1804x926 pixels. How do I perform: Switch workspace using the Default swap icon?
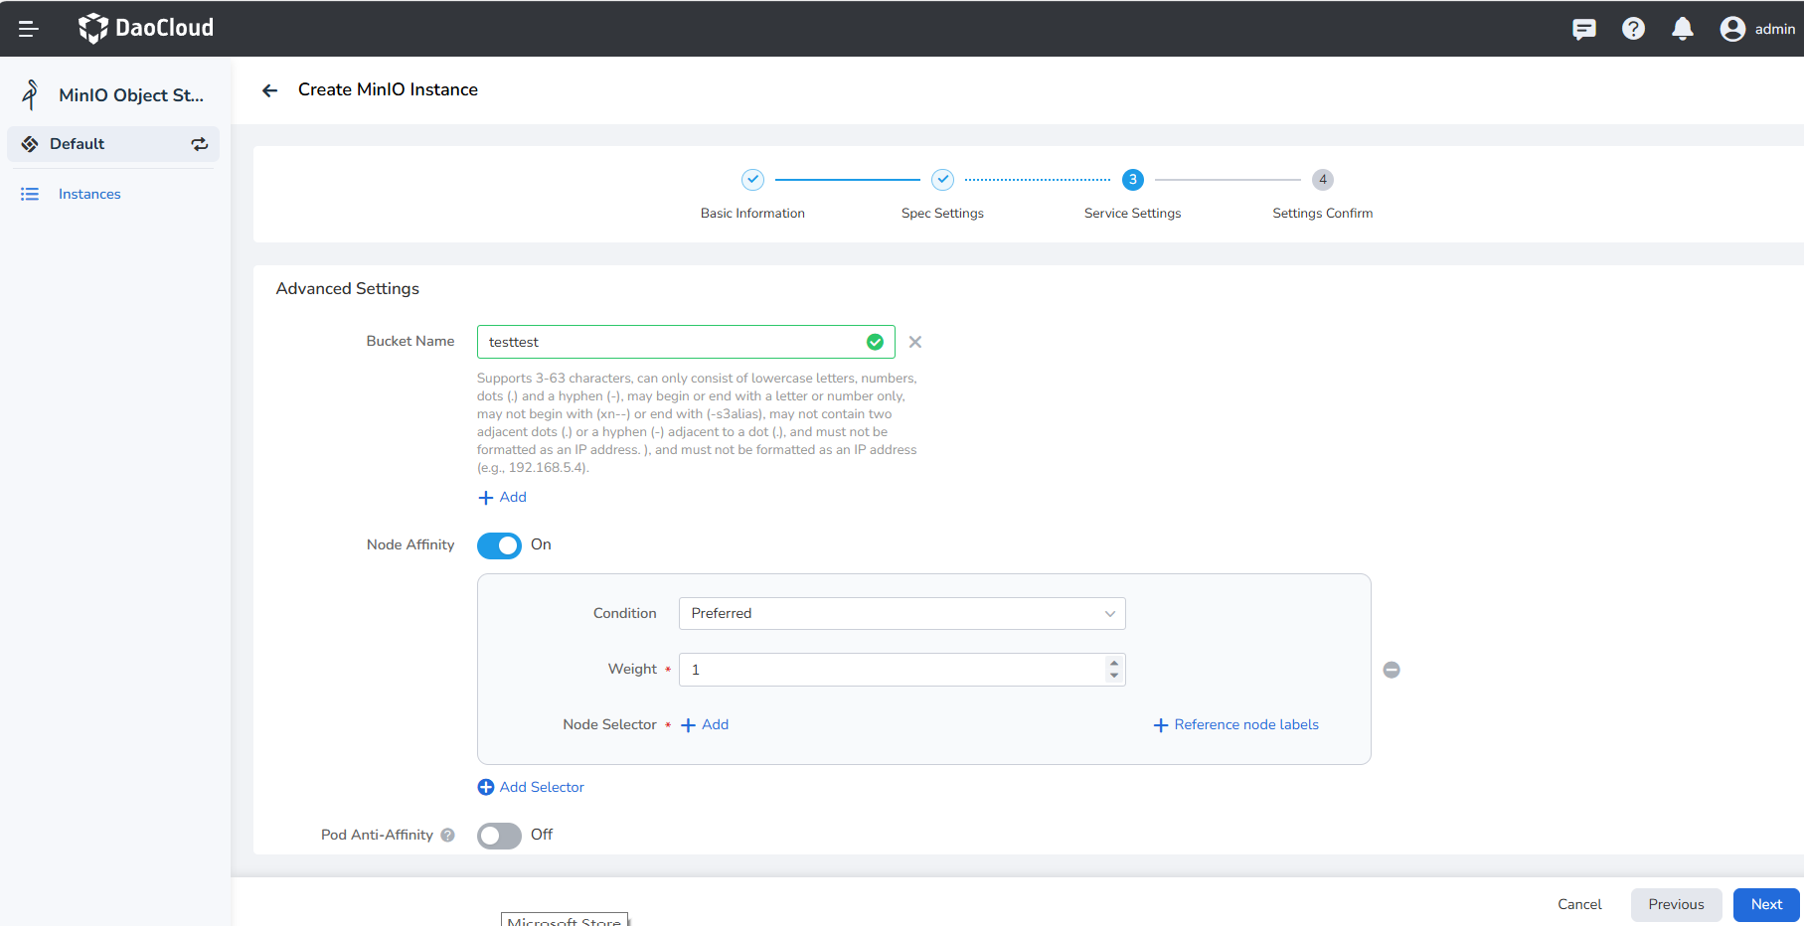tap(200, 144)
